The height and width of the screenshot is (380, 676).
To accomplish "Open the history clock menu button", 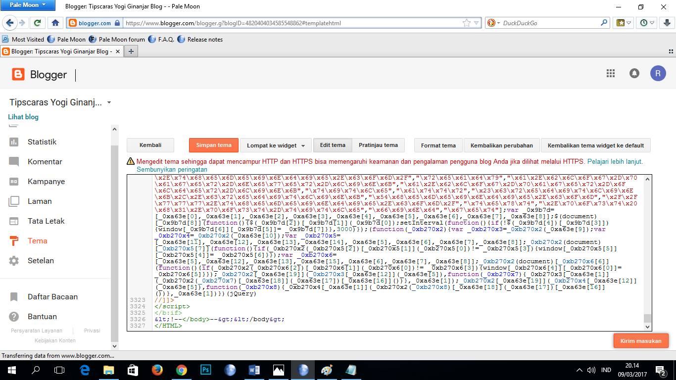I will click(x=647, y=23).
